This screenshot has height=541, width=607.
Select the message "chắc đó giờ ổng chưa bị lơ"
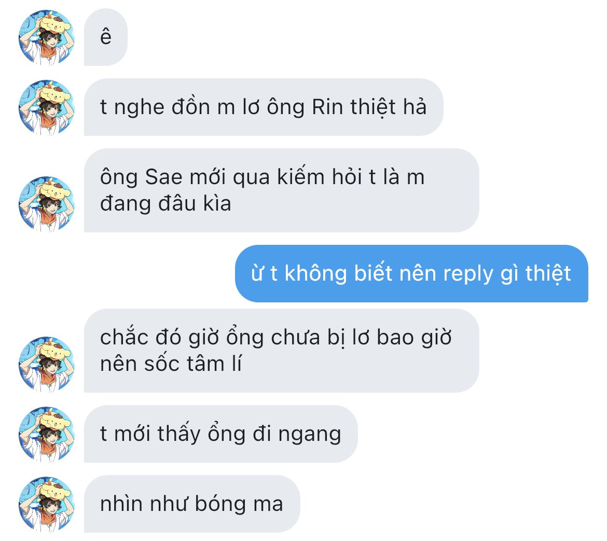[281, 351]
